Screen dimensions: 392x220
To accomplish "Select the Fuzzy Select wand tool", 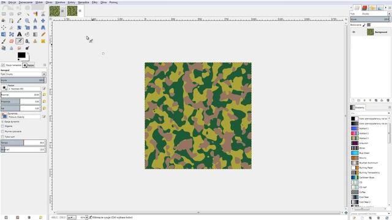I will (27, 13).
